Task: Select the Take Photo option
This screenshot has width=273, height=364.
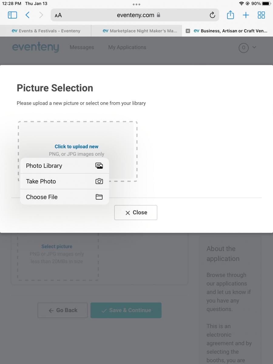Action: (65, 181)
